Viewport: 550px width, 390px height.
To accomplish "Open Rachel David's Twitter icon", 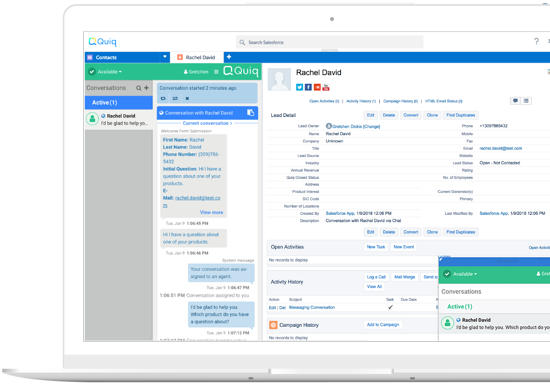I will pyautogui.click(x=300, y=87).
